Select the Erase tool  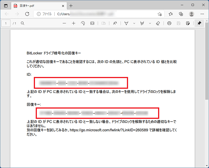click(x=158, y=23)
